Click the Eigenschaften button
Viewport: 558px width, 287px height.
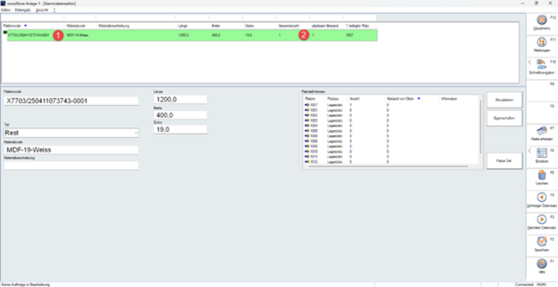click(x=504, y=118)
